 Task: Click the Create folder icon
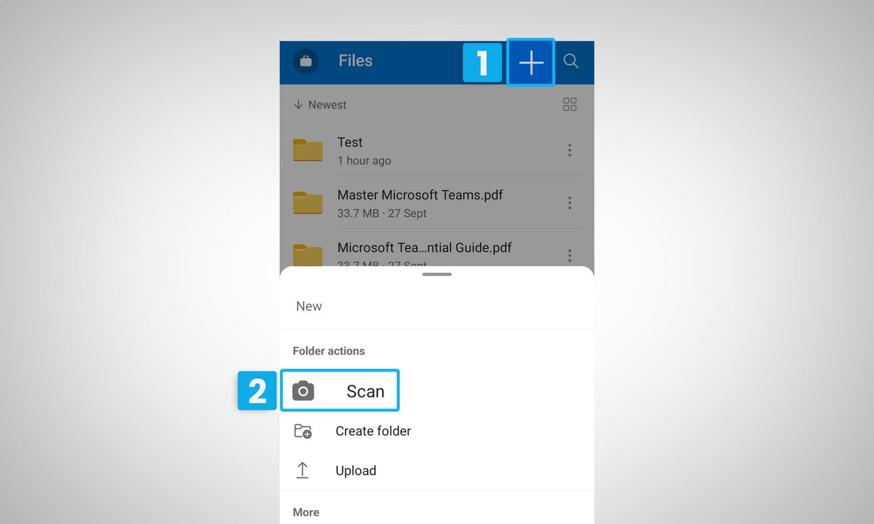tap(302, 431)
